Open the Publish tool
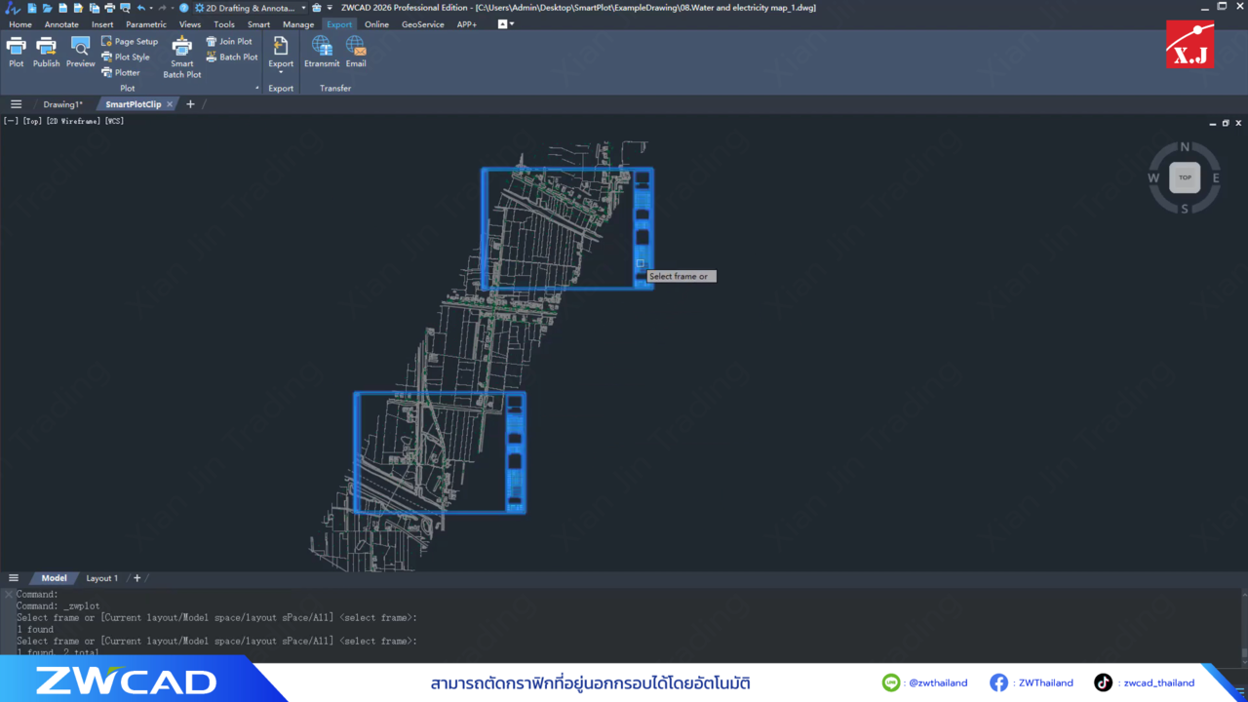Viewport: 1248px width, 702px height. point(46,52)
